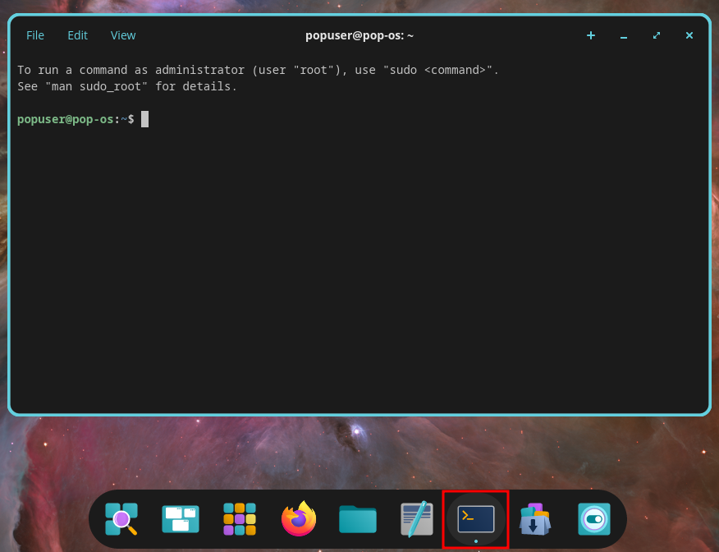Open the Pop!_Shop app store
The image size is (719, 552).
click(x=534, y=519)
